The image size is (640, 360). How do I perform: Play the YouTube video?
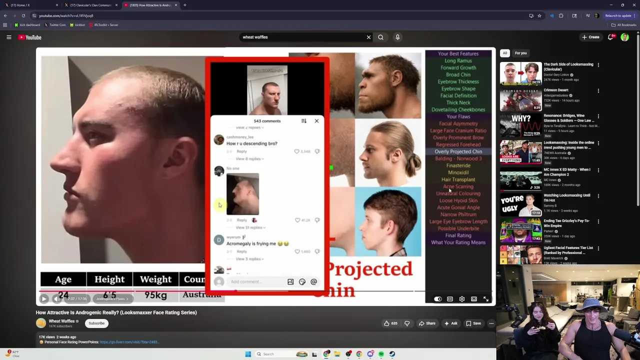(x=43, y=299)
